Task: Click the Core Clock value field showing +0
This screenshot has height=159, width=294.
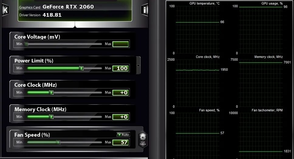Action: point(121,93)
